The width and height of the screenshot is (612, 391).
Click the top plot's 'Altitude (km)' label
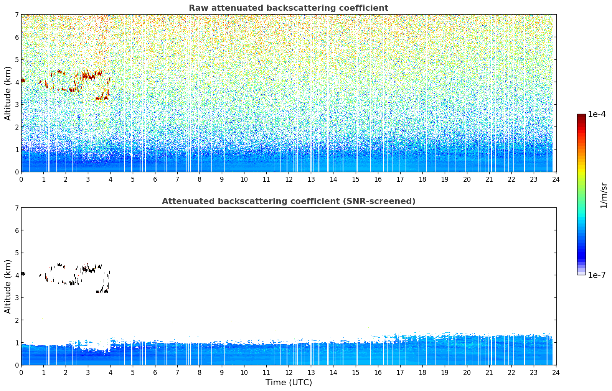[8, 93]
